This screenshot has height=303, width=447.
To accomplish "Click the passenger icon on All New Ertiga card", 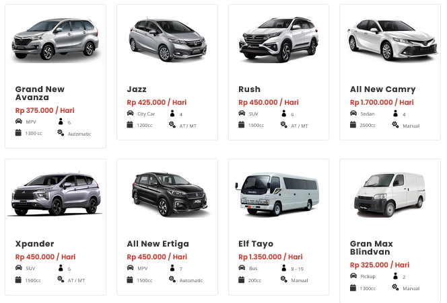I will click(172, 269).
